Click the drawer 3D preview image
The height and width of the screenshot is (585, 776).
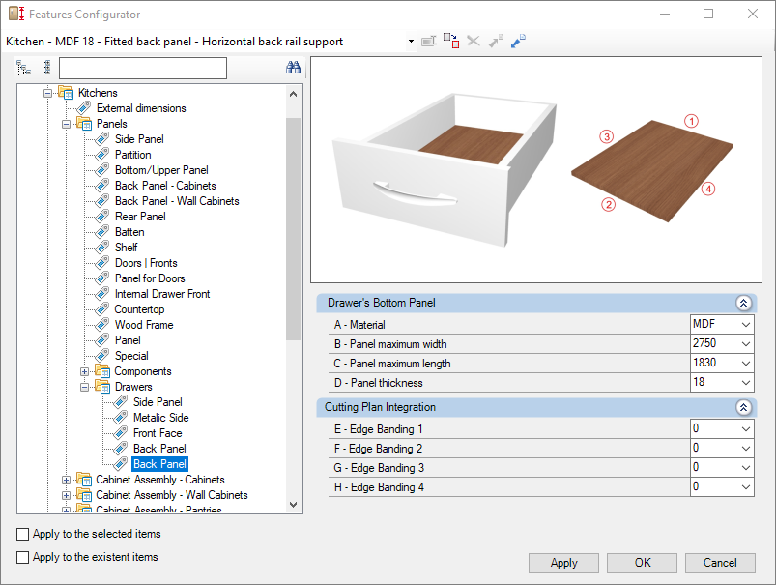(536, 169)
